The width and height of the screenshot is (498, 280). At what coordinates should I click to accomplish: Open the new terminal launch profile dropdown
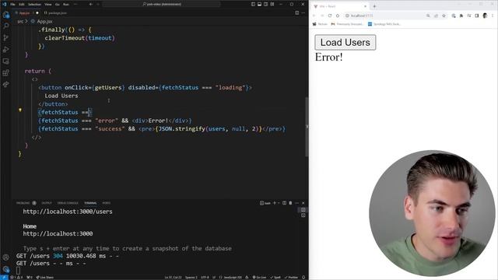279,203
